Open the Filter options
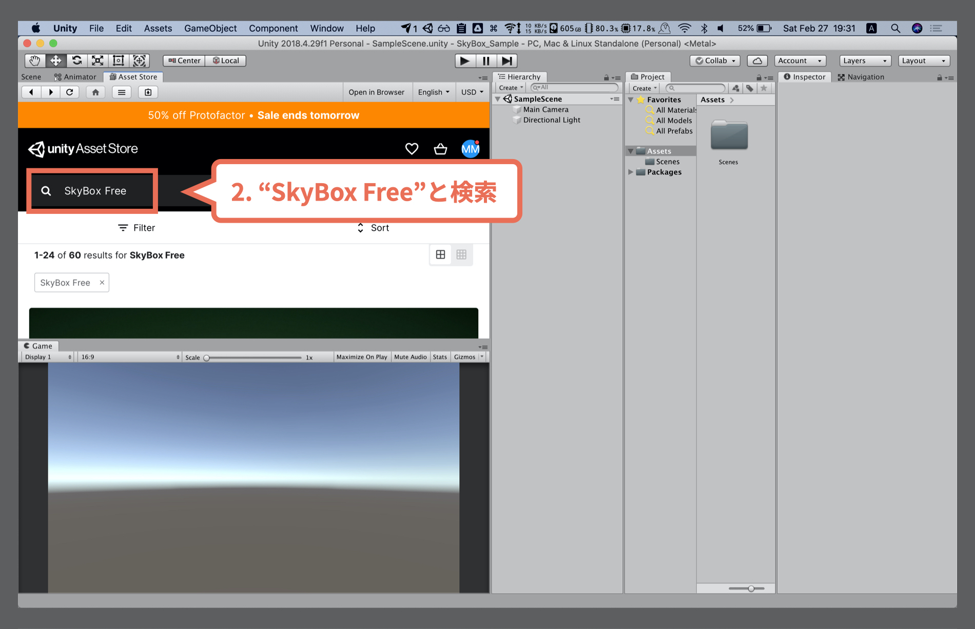This screenshot has height=629, width=975. click(x=136, y=228)
